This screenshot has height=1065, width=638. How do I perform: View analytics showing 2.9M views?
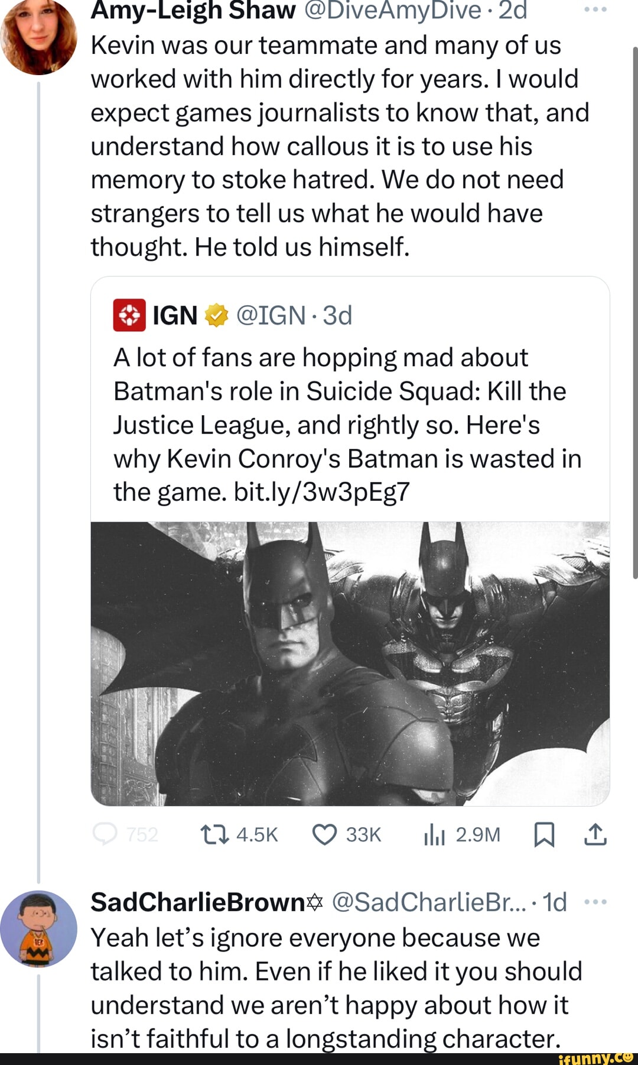click(434, 834)
